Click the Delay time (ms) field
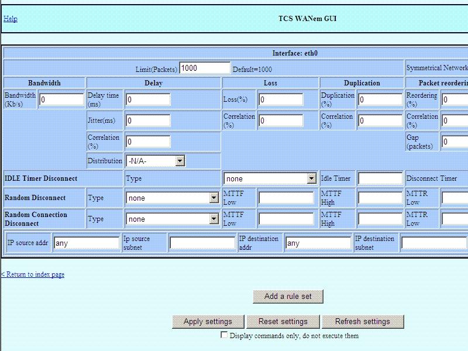Image resolution: width=468 pixels, height=351 pixels. (x=148, y=99)
